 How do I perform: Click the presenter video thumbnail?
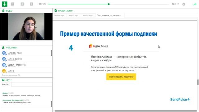point(26,27)
